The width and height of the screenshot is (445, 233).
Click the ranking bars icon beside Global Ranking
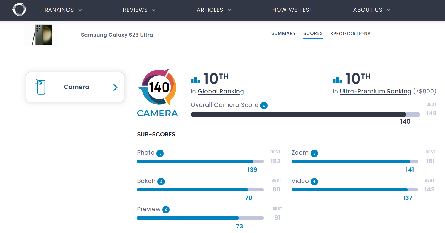[195, 80]
